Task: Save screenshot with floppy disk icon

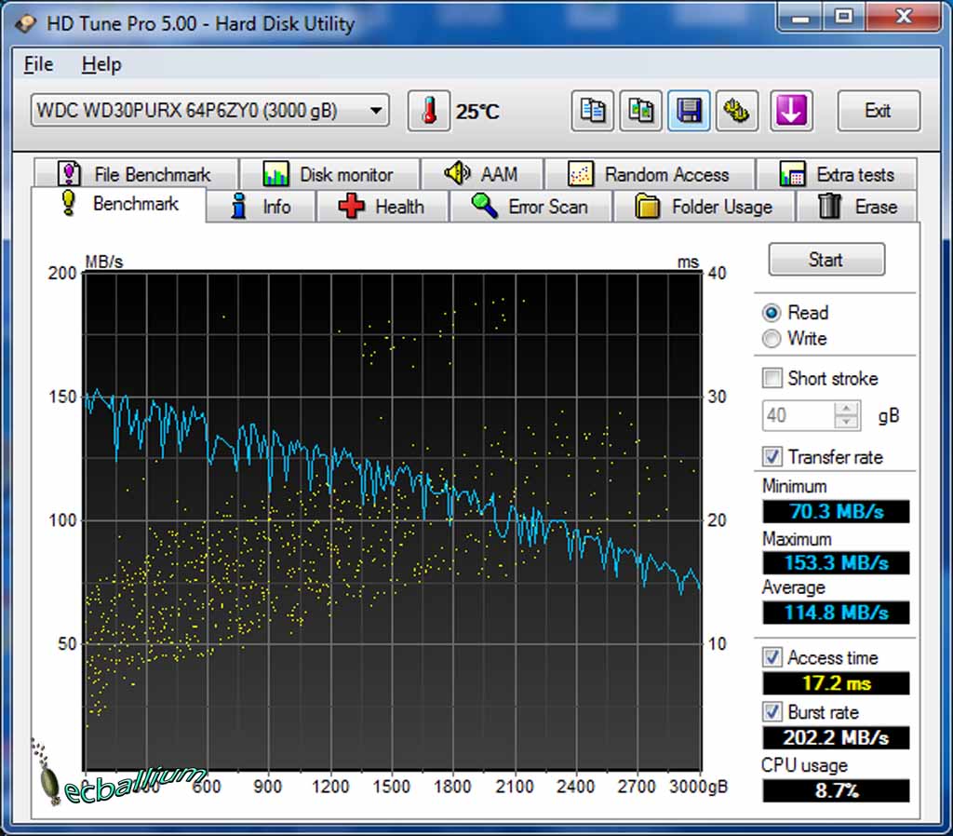Action: click(x=689, y=111)
